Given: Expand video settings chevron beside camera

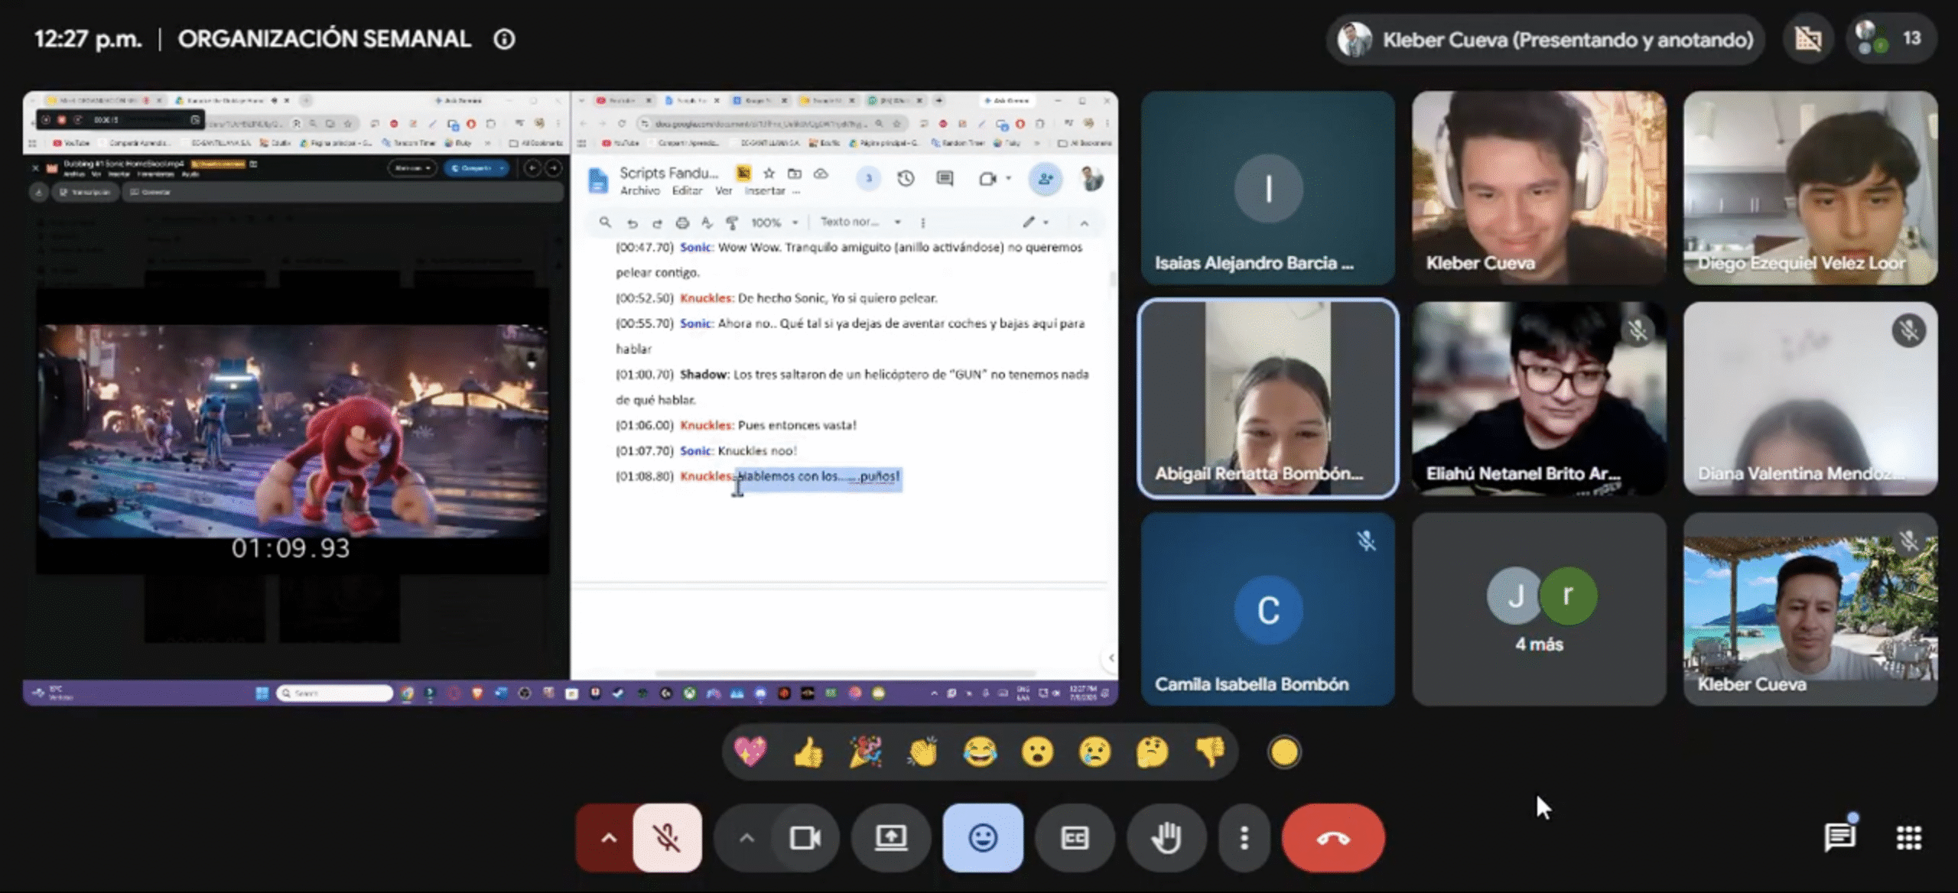Looking at the screenshot, I should (x=746, y=838).
